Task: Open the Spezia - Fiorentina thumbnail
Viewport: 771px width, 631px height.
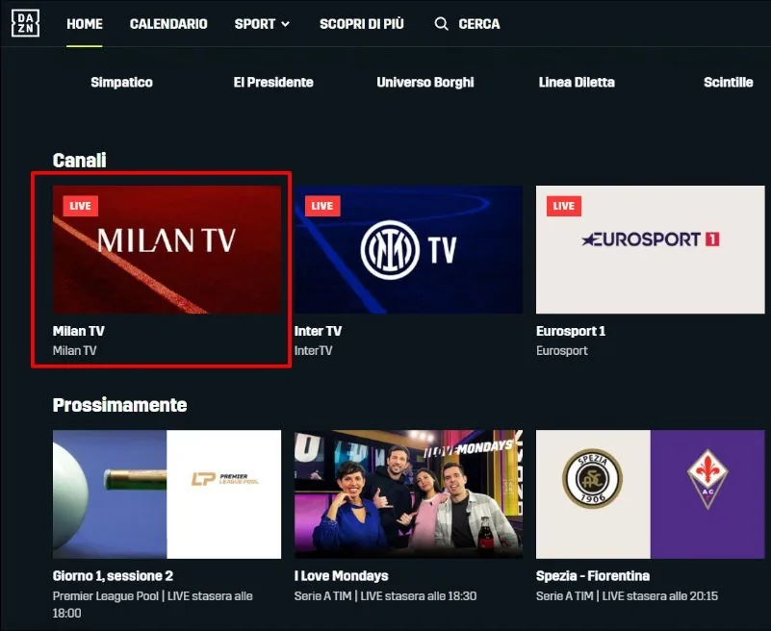Action: 651,494
